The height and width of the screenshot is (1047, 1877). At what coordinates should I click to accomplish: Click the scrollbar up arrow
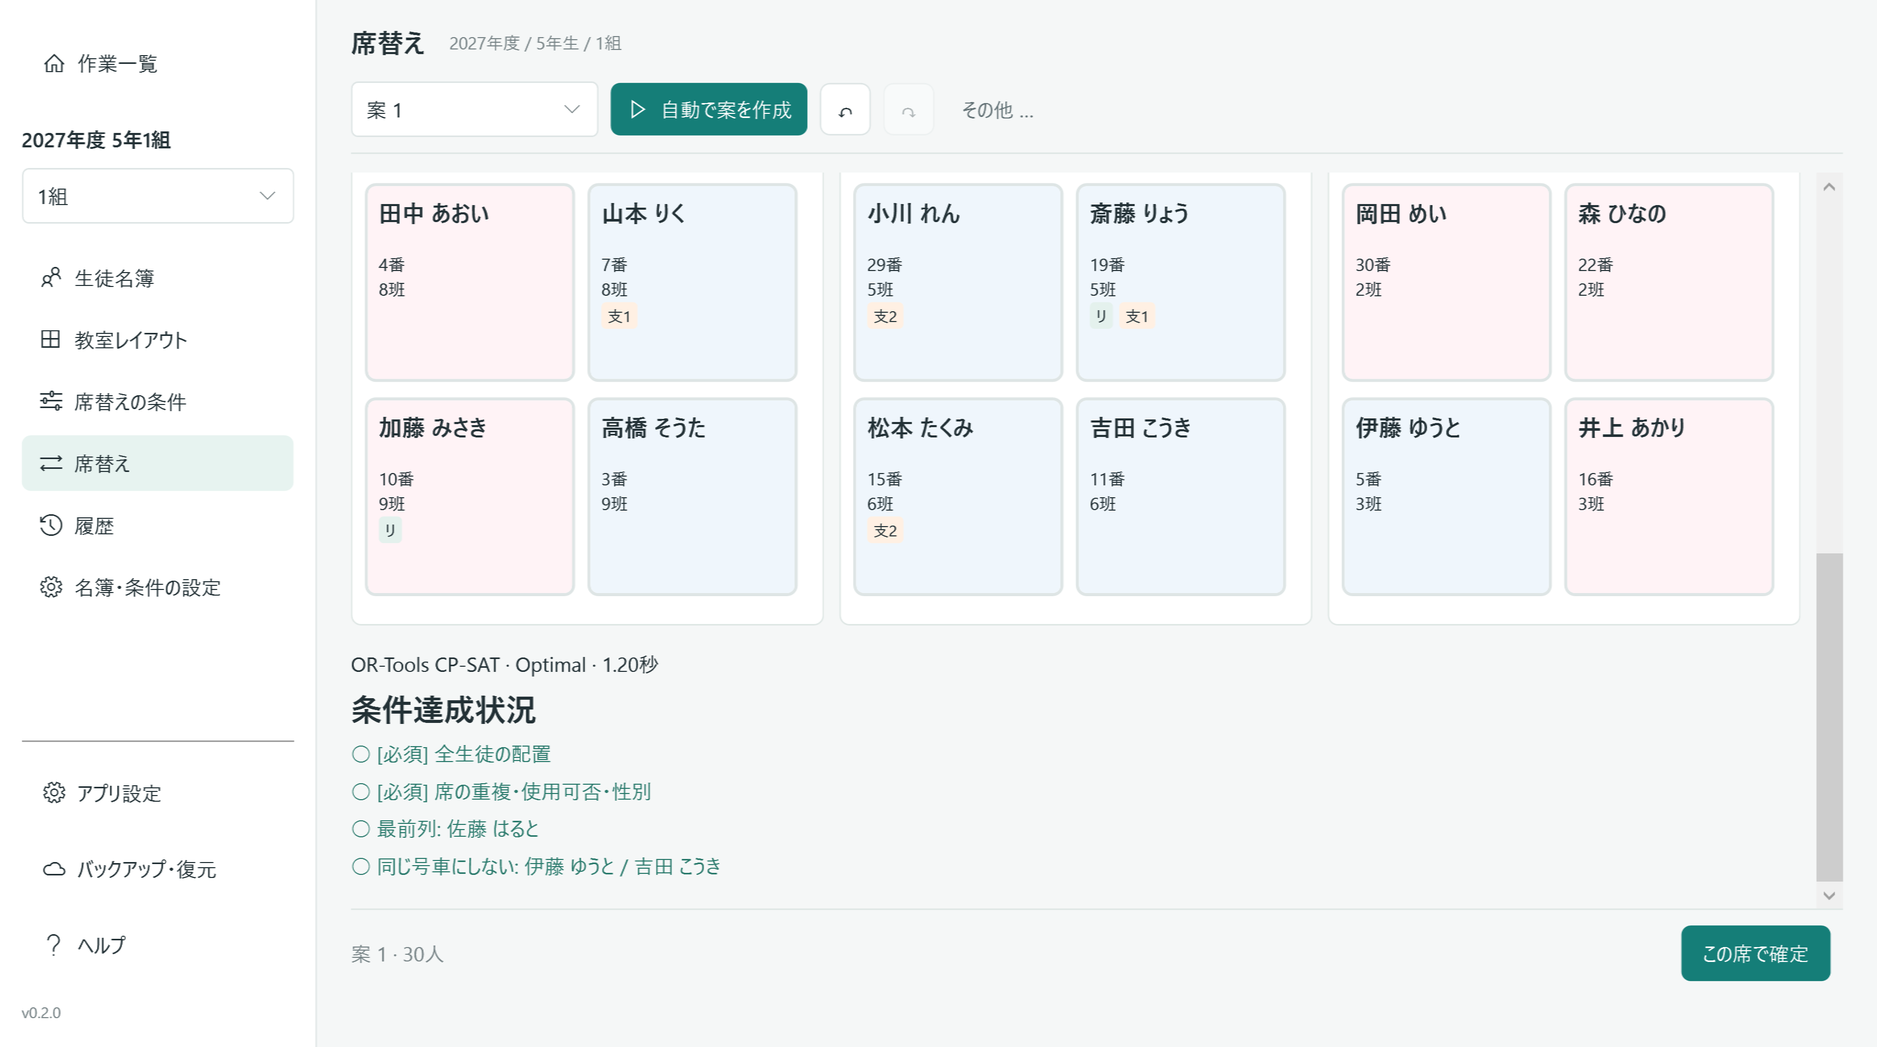point(1829,187)
